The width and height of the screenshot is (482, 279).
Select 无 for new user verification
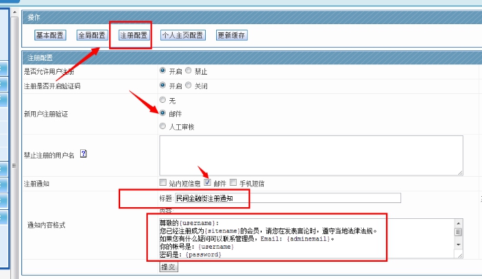163,100
